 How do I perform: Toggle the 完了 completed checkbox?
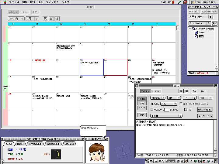coord(186,110)
